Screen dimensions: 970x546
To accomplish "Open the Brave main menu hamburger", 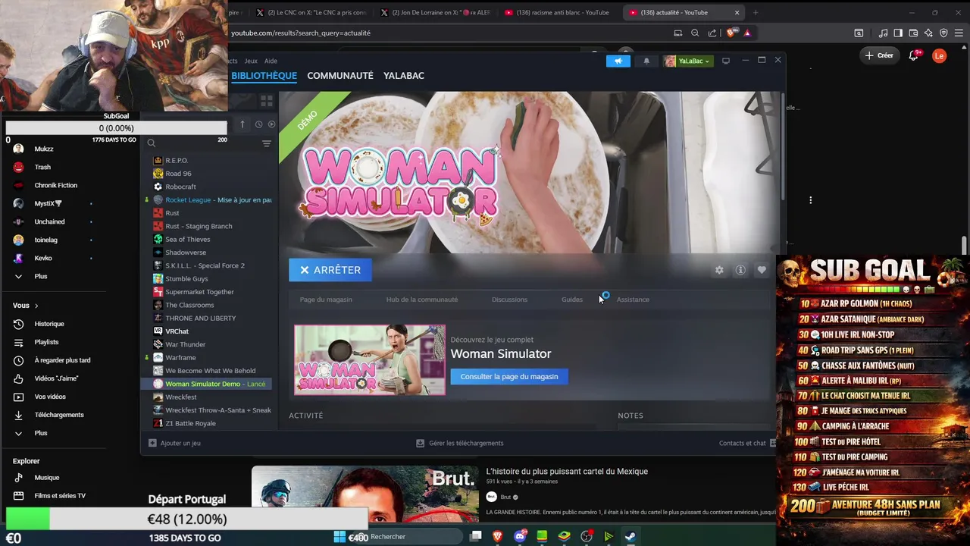I will click(959, 33).
